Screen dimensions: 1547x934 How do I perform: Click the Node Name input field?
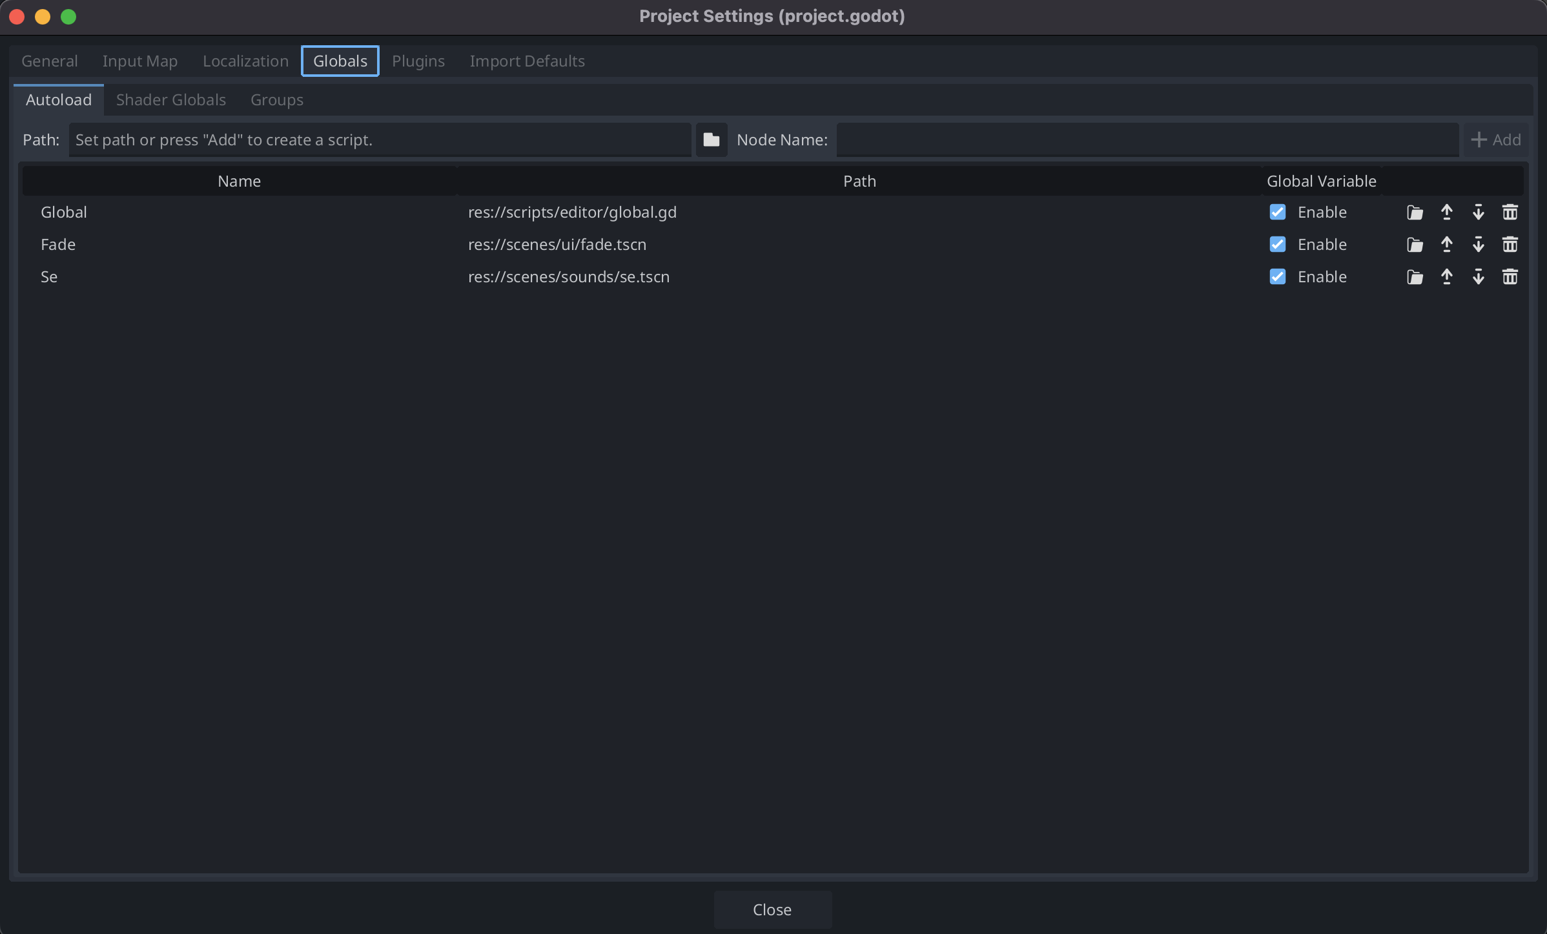point(1147,140)
